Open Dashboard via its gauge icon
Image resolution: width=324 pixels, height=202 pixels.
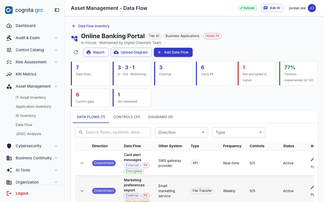click(9, 26)
